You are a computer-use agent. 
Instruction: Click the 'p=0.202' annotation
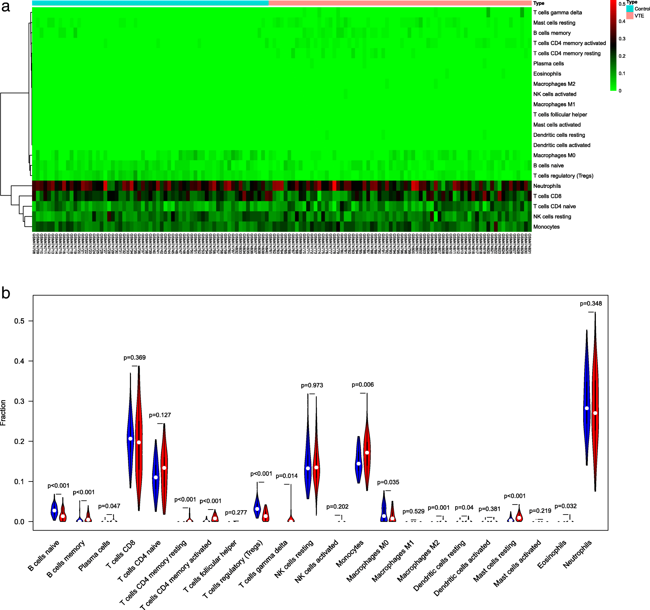(x=337, y=507)
